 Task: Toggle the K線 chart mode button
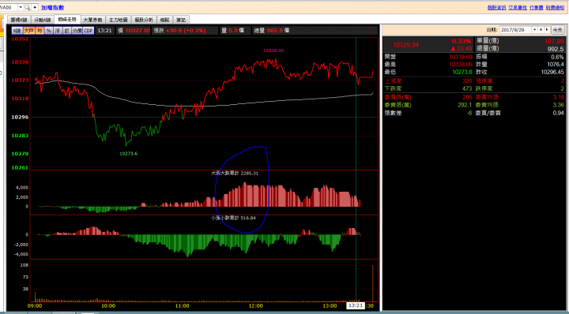[x=17, y=31]
